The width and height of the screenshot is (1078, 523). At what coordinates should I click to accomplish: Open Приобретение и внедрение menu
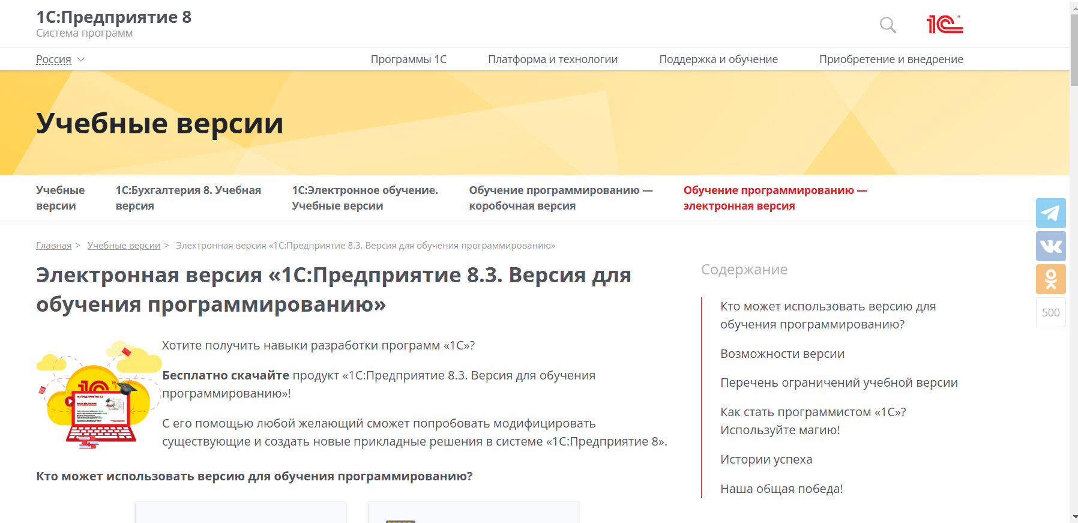[x=891, y=59]
